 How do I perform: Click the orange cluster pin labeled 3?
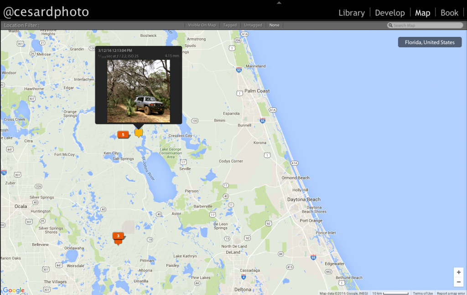click(118, 236)
